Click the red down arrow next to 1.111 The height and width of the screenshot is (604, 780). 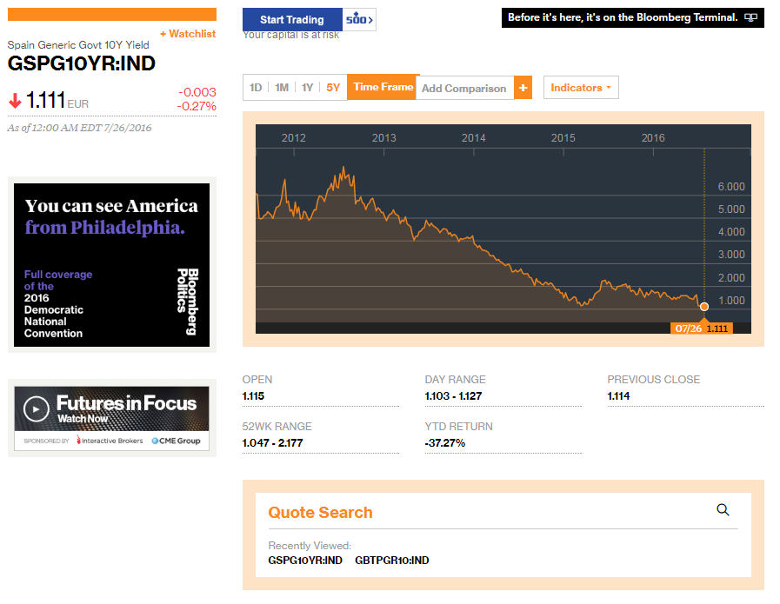16,101
